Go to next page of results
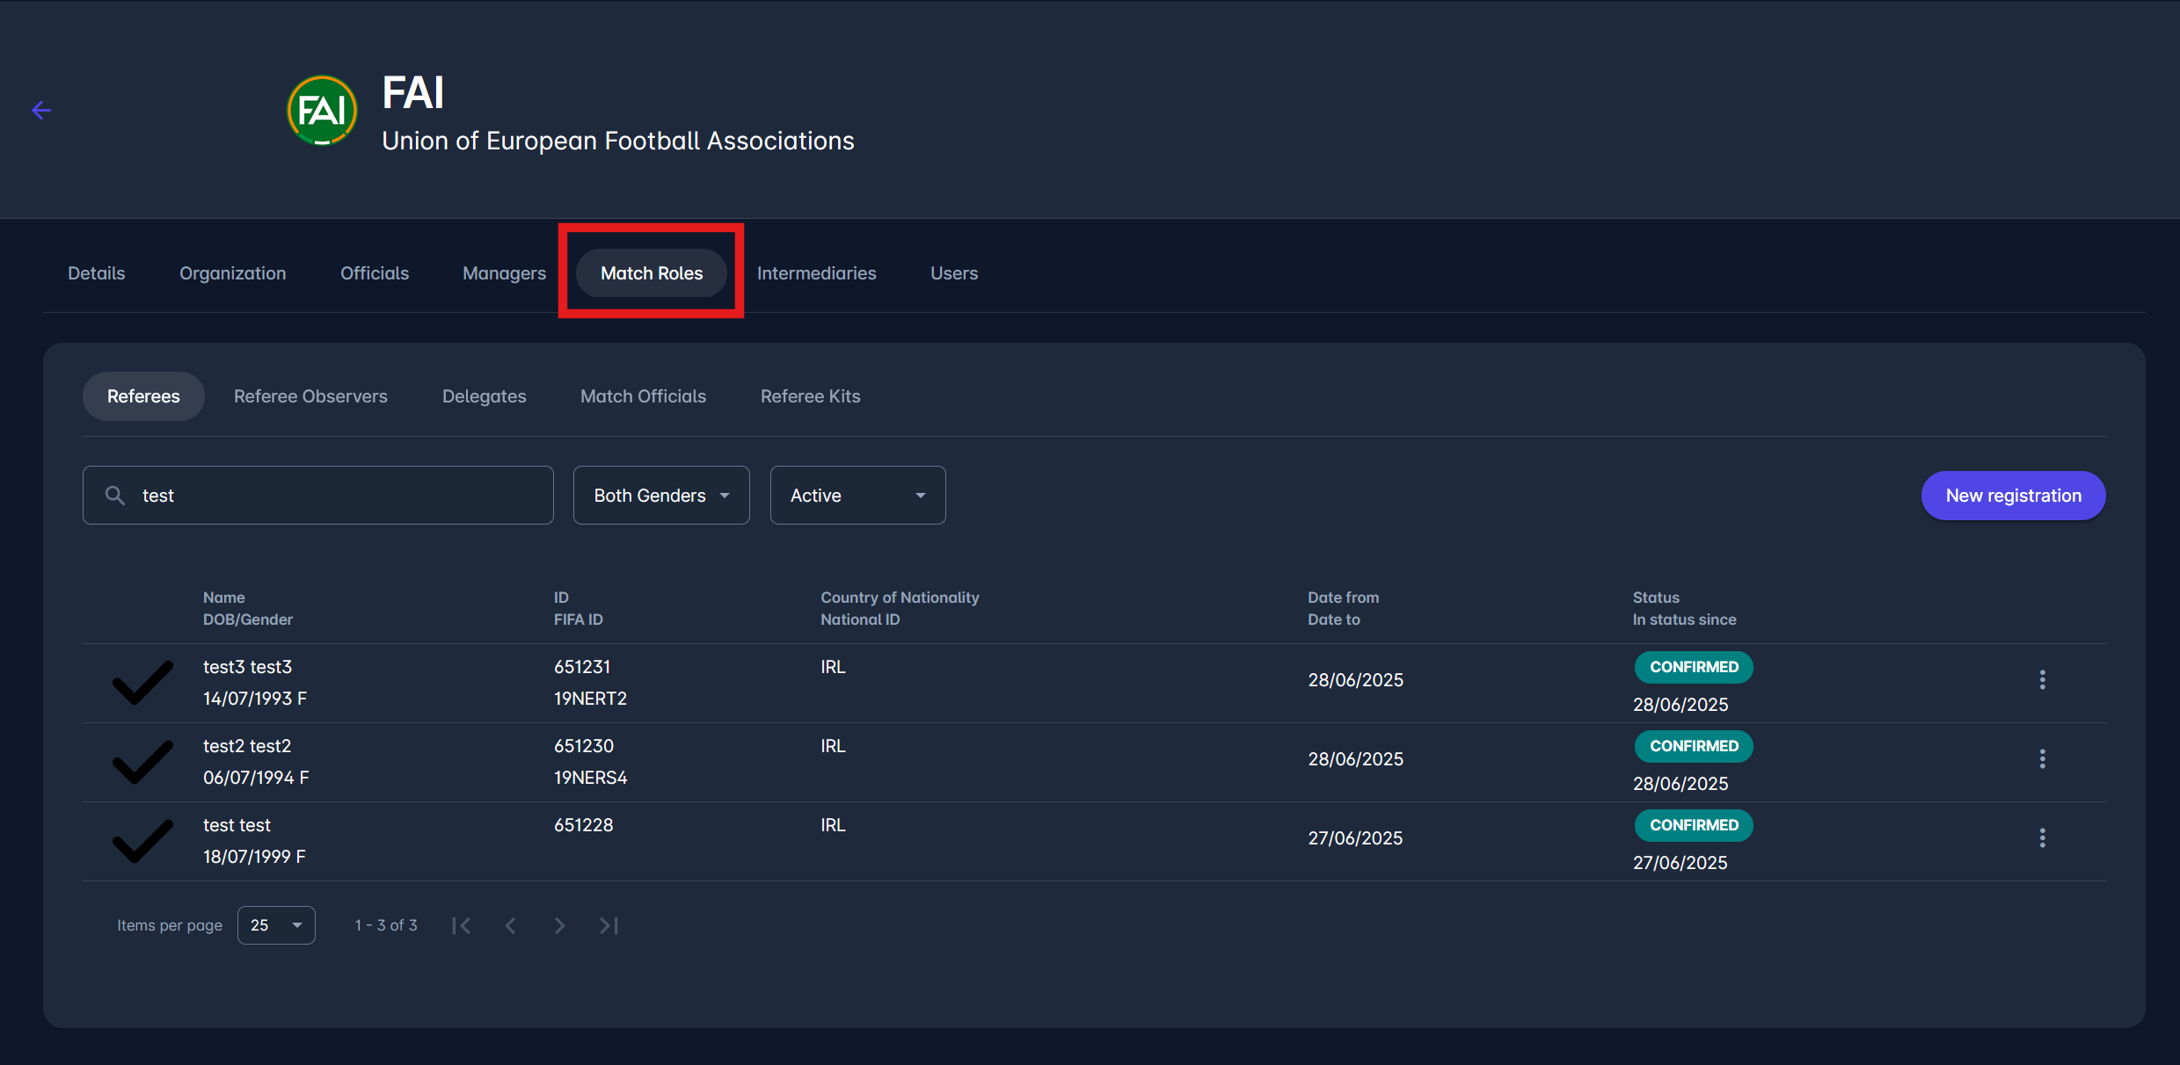This screenshot has width=2180, height=1065. pos(559,925)
